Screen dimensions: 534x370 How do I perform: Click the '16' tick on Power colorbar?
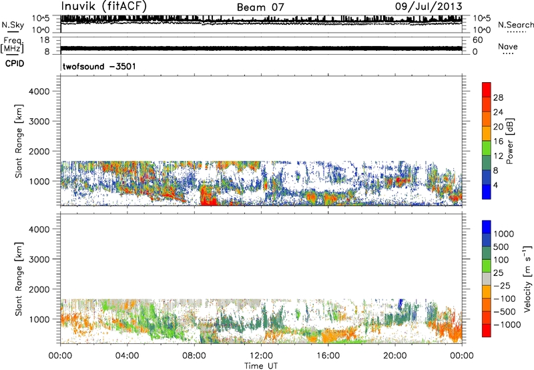(x=498, y=142)
